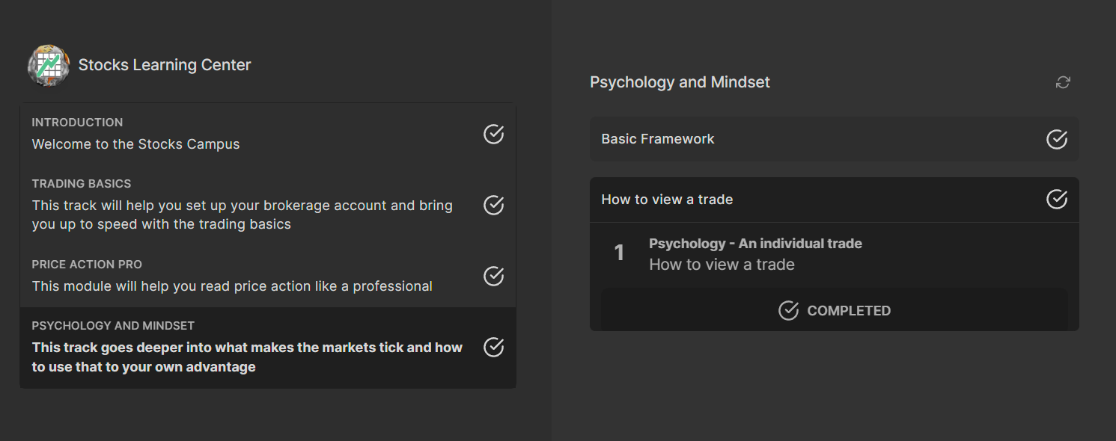Click the Trading Basics completed checkmark icon
Screen dimensions: 1116x441
493,205
